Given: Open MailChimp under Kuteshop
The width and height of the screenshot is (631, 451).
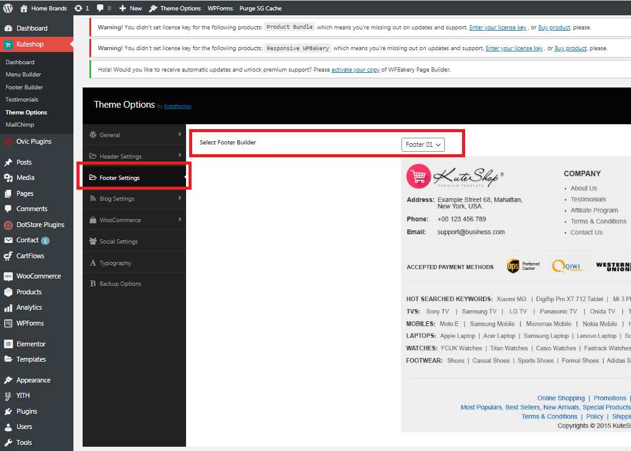Looking at the screenshot, I should coord(20,125).
